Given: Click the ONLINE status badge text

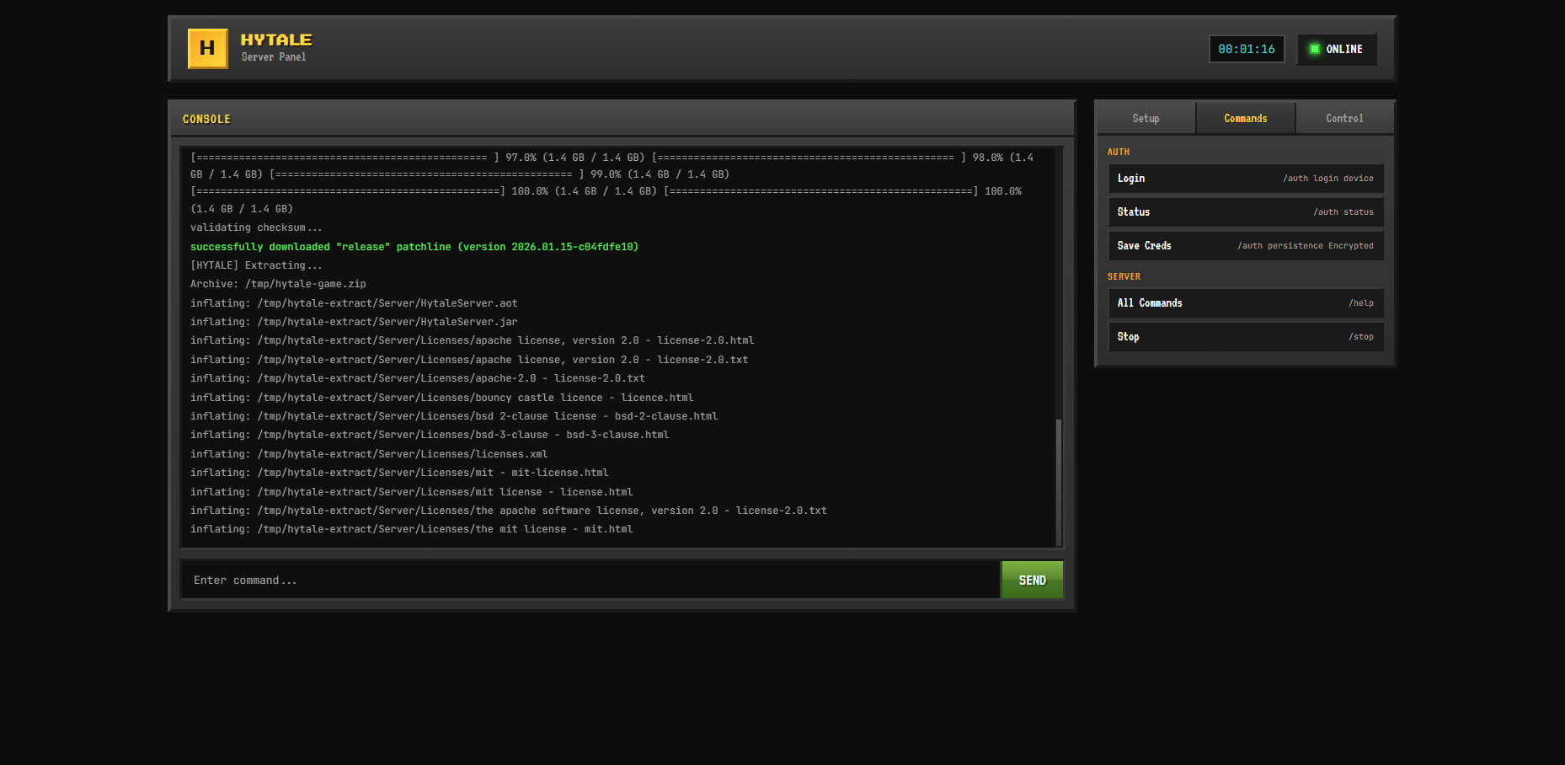Looking at the screenshot, I should pyautogui.click(x=1343, y=50).
